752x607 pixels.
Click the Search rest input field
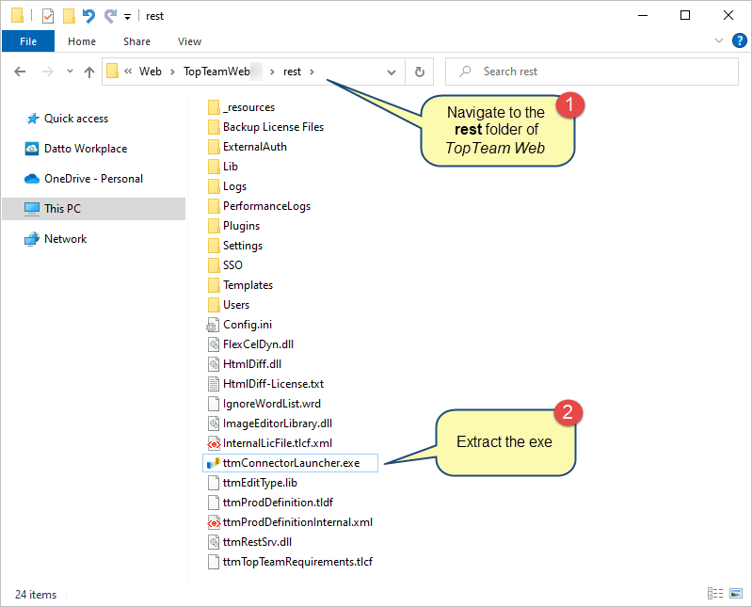592,72
